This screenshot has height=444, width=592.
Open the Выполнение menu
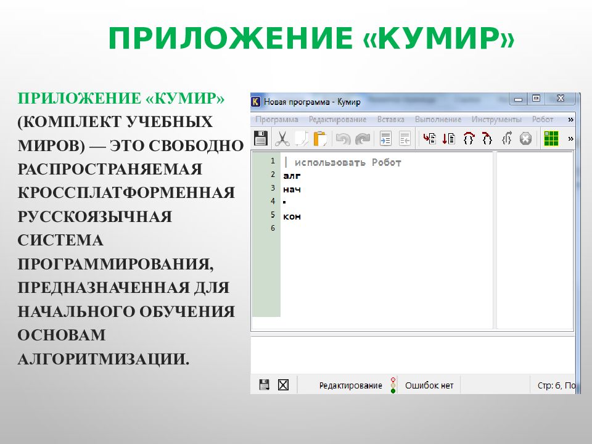point(438,119)
